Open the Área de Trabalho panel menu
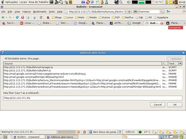 tap(38, 2)
